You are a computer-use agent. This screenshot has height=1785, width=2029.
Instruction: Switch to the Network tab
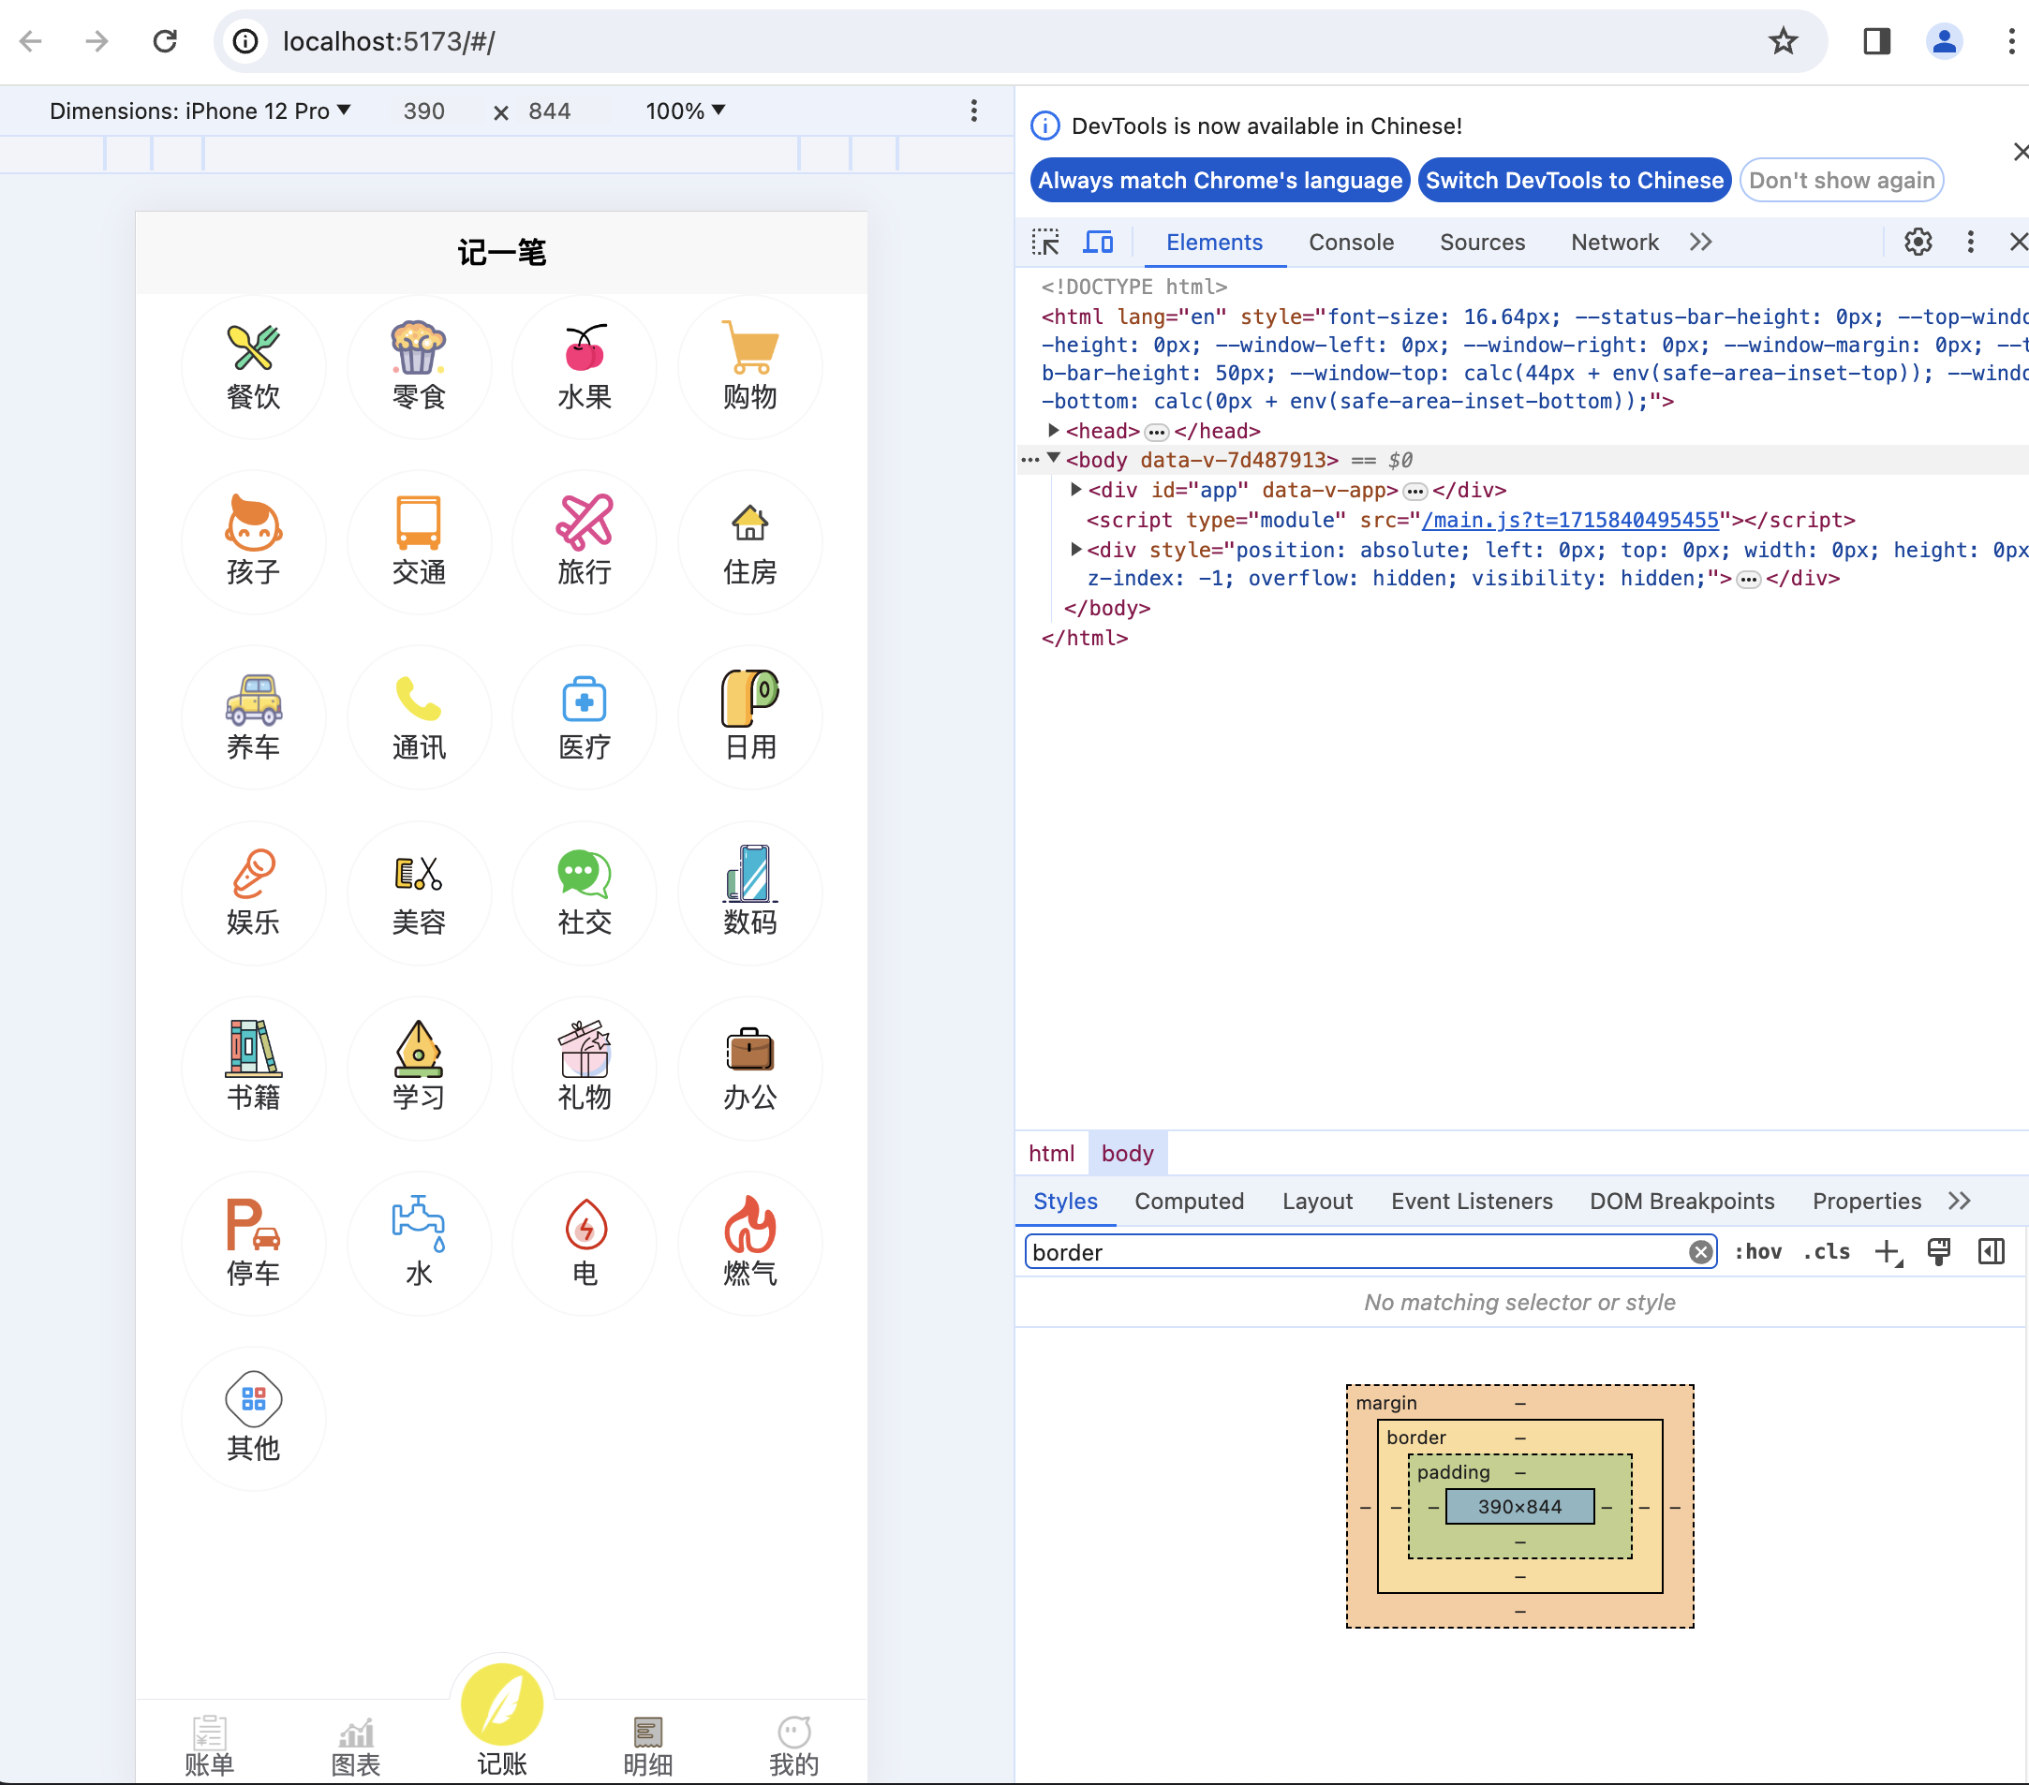1614,243
